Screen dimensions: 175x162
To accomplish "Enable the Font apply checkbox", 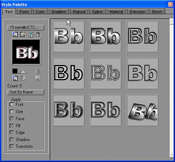I will tap(12, 105).
